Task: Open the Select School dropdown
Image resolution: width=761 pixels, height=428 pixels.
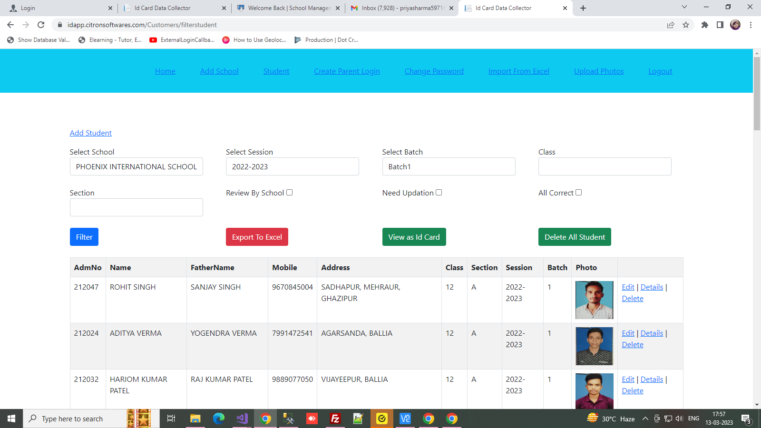Action: 137,166
